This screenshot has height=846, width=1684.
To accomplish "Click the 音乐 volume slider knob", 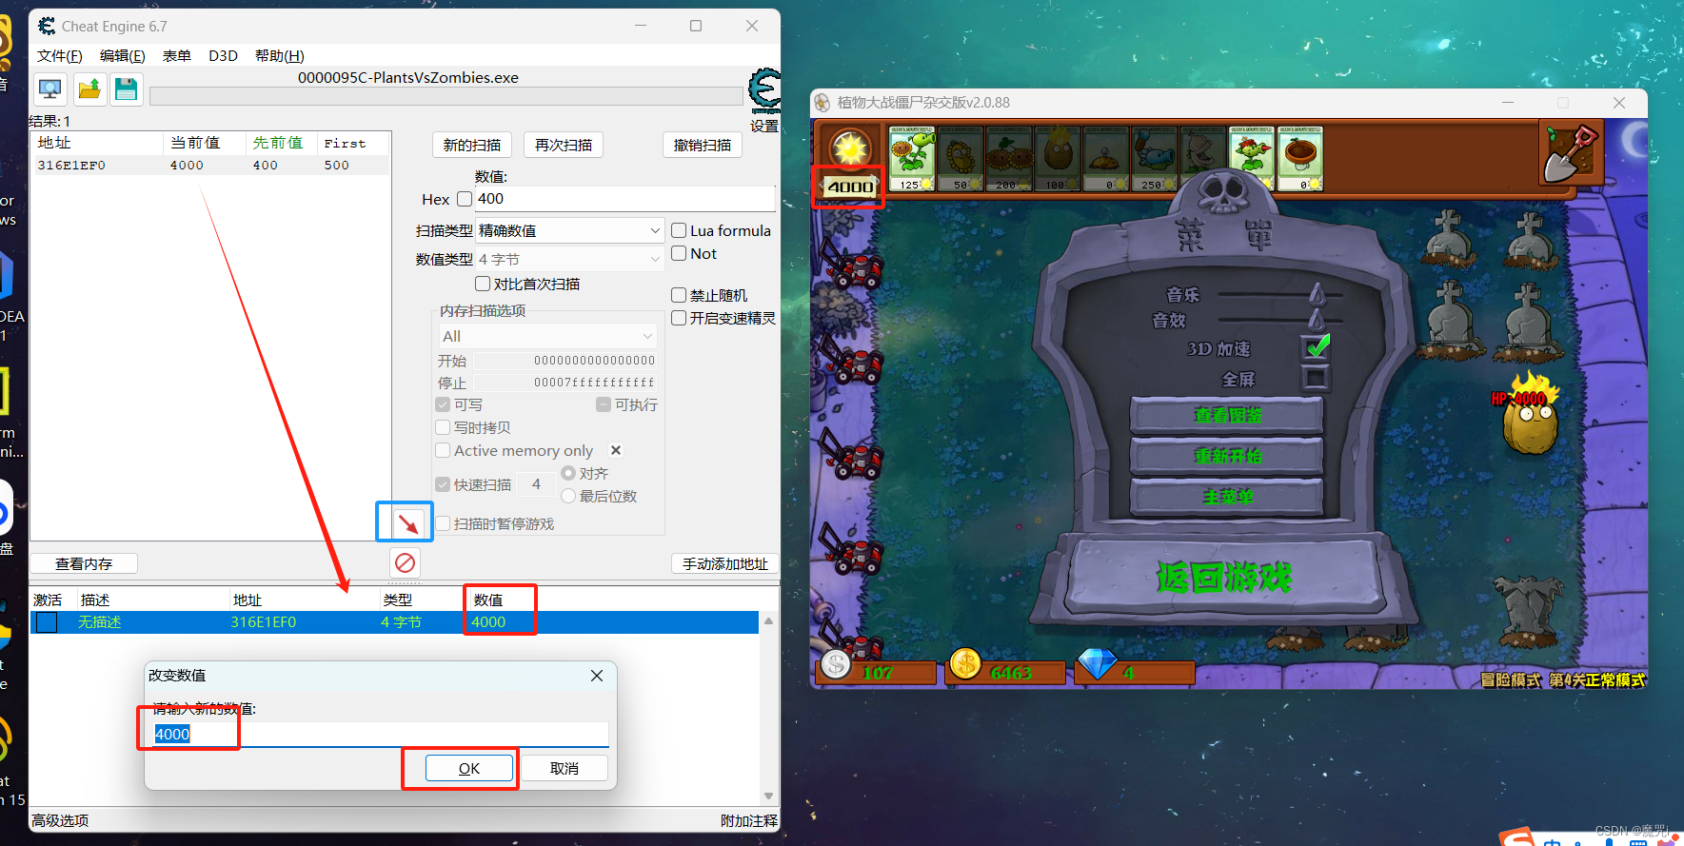I will click(1317, 293).
